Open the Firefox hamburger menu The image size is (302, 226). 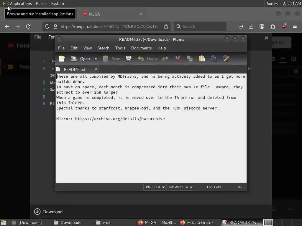coord(295,26)
